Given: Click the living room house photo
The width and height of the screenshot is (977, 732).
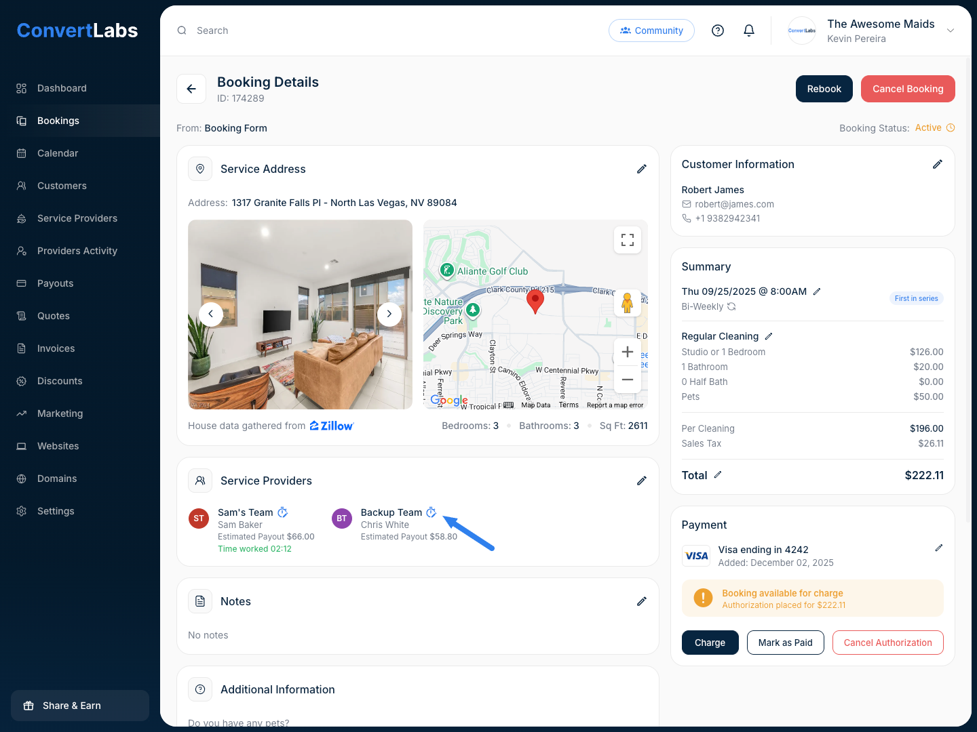Looking at the screenshot, I should 300,314.
